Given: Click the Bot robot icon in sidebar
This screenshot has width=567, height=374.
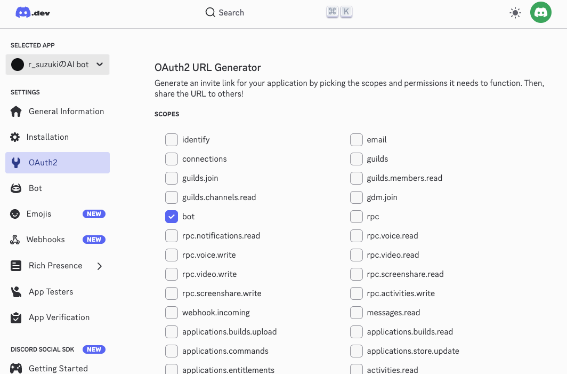Looking at the screenshot, I should click(x=16, y=188).
